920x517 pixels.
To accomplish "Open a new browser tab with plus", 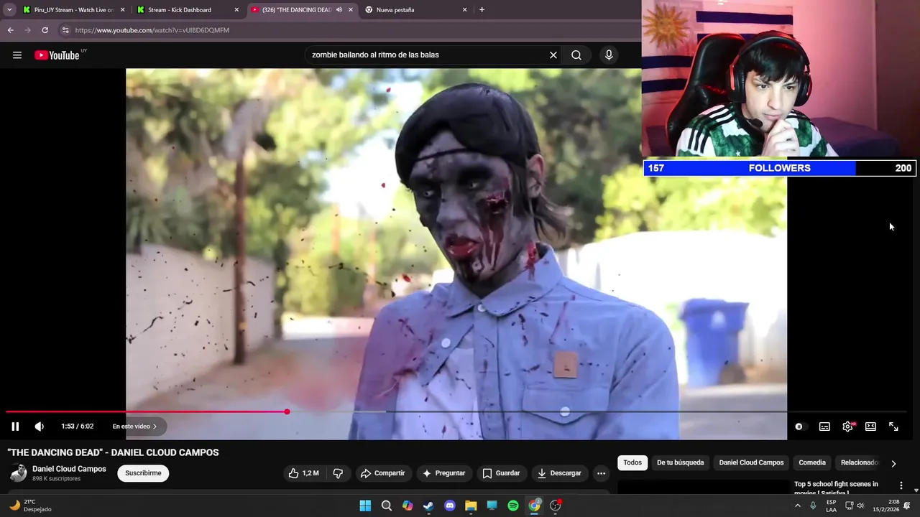I will point(482,10).
